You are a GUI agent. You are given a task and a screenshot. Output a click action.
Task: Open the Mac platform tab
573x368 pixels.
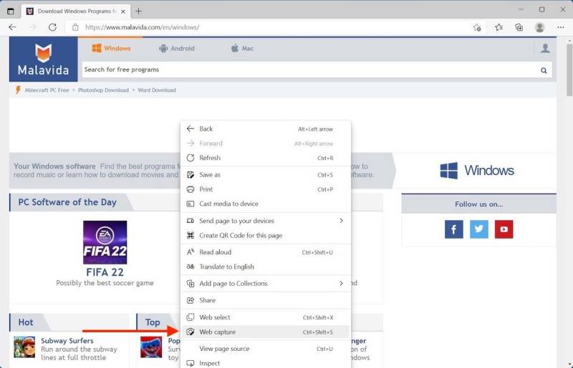[x=242, y=49]
